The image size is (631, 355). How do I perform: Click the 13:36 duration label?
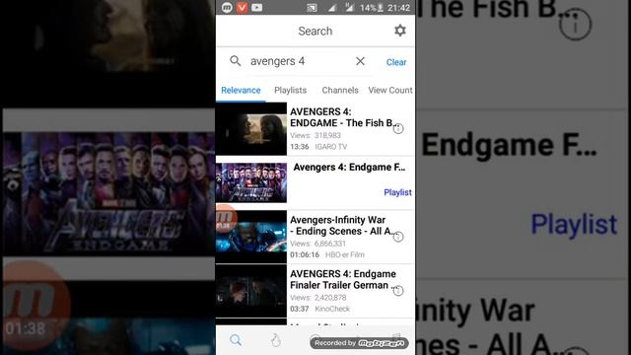point(300,147)
